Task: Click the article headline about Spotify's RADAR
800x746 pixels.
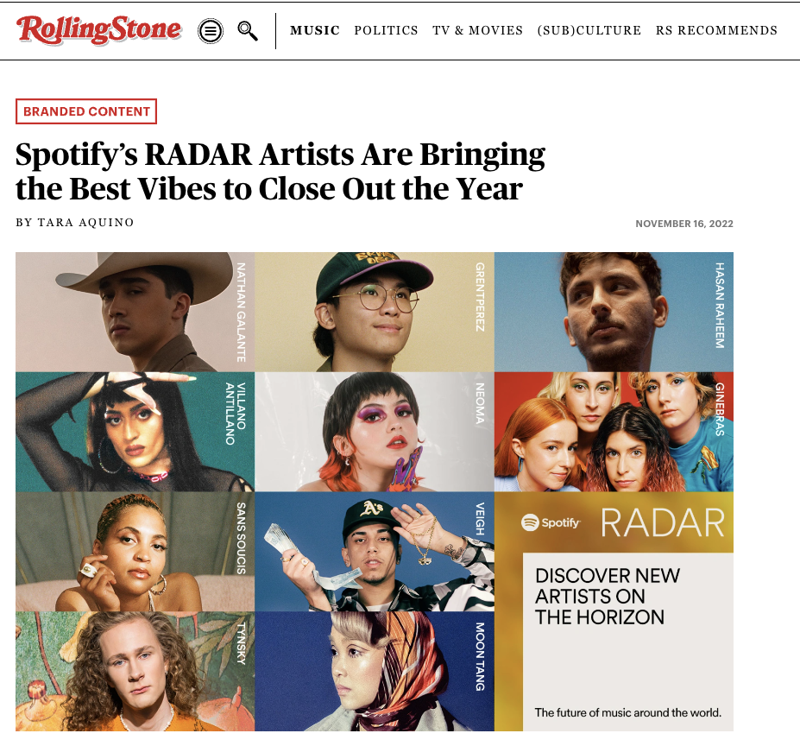Action: pyautogui.click(x=280, y=172)
